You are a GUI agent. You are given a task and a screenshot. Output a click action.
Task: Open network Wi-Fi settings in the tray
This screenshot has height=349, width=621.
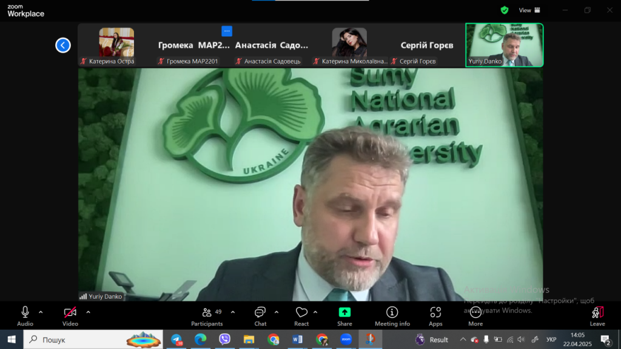point(510,339)
